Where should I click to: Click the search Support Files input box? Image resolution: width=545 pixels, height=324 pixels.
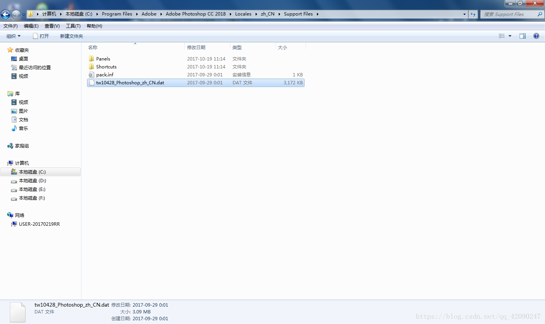click(509, 14)
